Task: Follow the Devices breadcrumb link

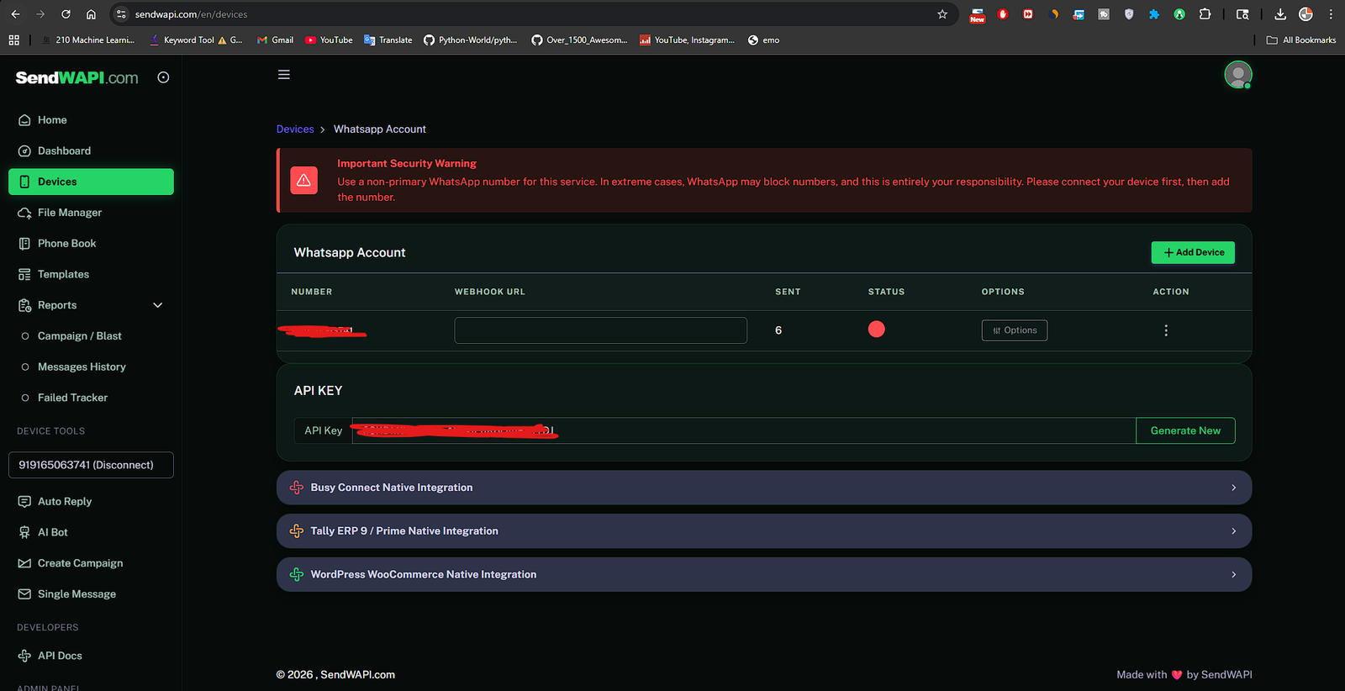Action: coord(295,129)
